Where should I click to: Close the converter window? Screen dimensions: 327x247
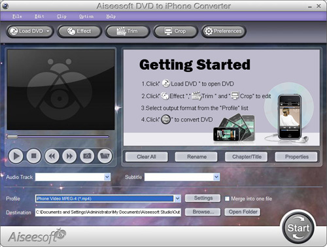click(318, 6)
